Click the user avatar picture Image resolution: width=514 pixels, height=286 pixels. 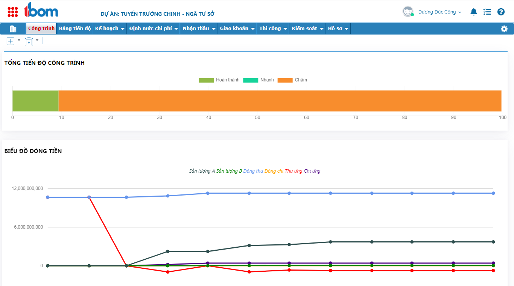[x=408, y=12]
